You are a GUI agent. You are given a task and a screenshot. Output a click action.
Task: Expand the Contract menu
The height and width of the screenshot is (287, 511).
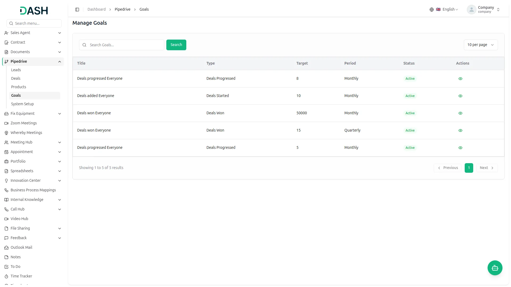33,43
